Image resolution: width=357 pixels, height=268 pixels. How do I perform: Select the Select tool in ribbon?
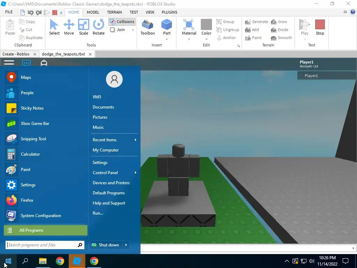(x=54, y=27)
